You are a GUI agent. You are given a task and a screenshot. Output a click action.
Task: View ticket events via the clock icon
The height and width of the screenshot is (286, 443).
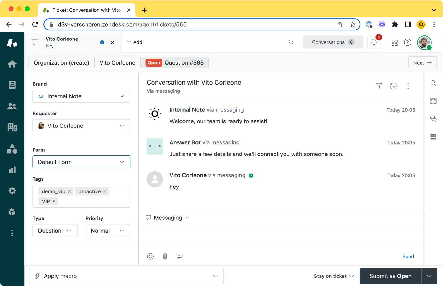point(393,86)
